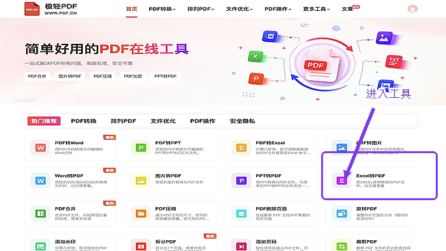Open the PDF转Word tool icon
This screenshot has height=251, width=446.
(x=40, y=147)
